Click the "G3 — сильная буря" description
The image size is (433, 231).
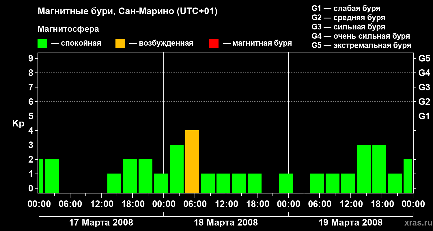pyautogui.click(x=348, y=27)
